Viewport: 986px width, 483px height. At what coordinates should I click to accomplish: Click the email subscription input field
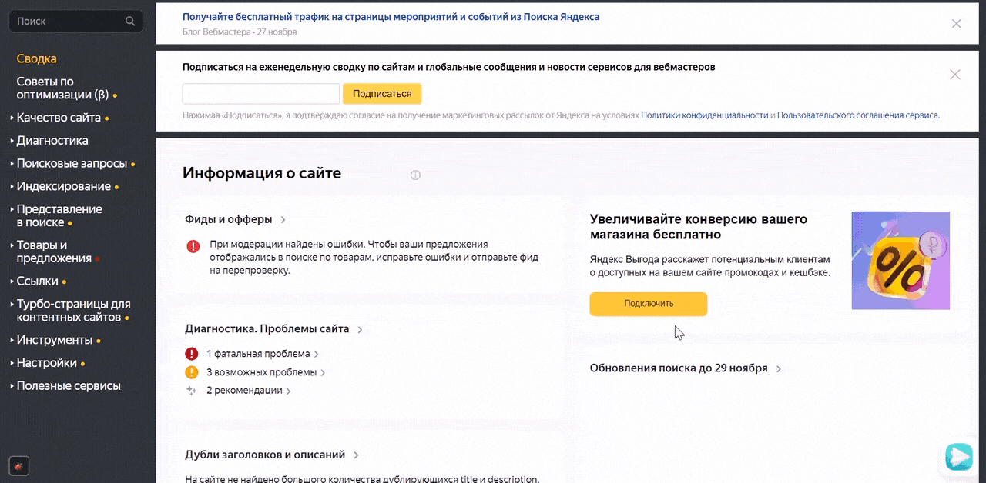[x=260, y=94]
